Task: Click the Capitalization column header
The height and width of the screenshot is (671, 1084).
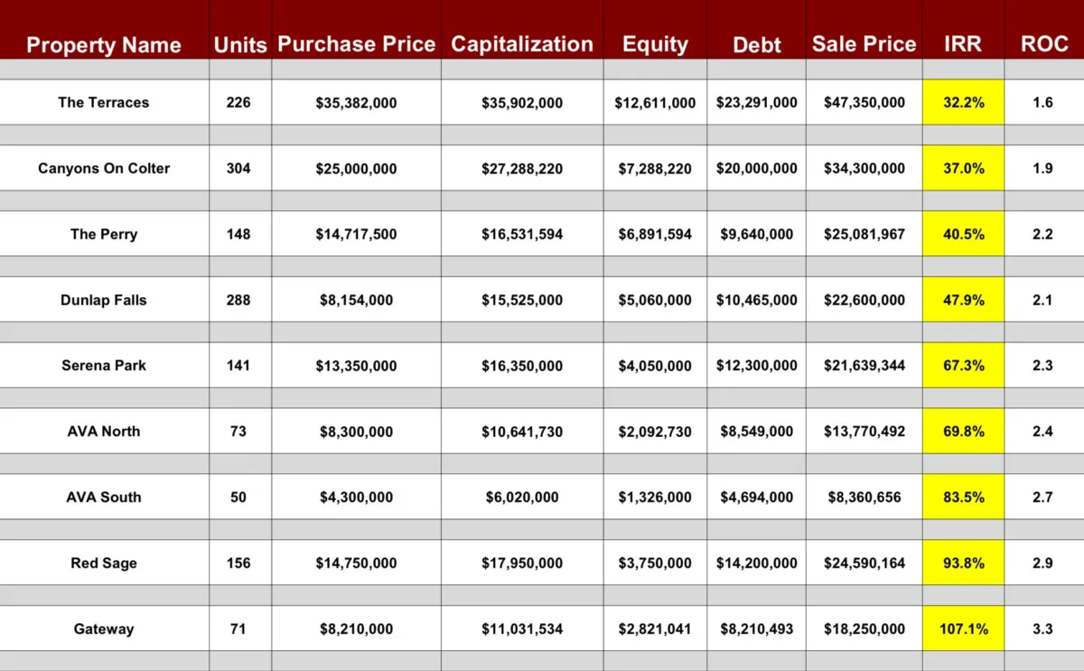Action: click(x=522, y=44)
